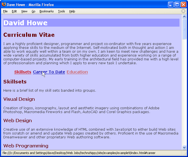This screenshot has width=188, height=157.
Task: Click the David Howe page heading
Action: tap(26, 23)
